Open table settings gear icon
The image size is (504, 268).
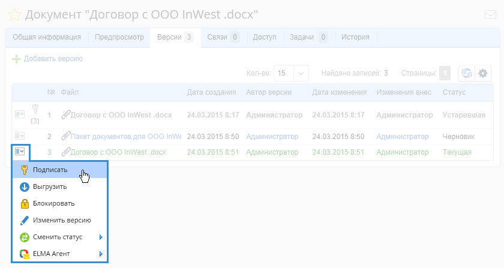coord(482,73)
